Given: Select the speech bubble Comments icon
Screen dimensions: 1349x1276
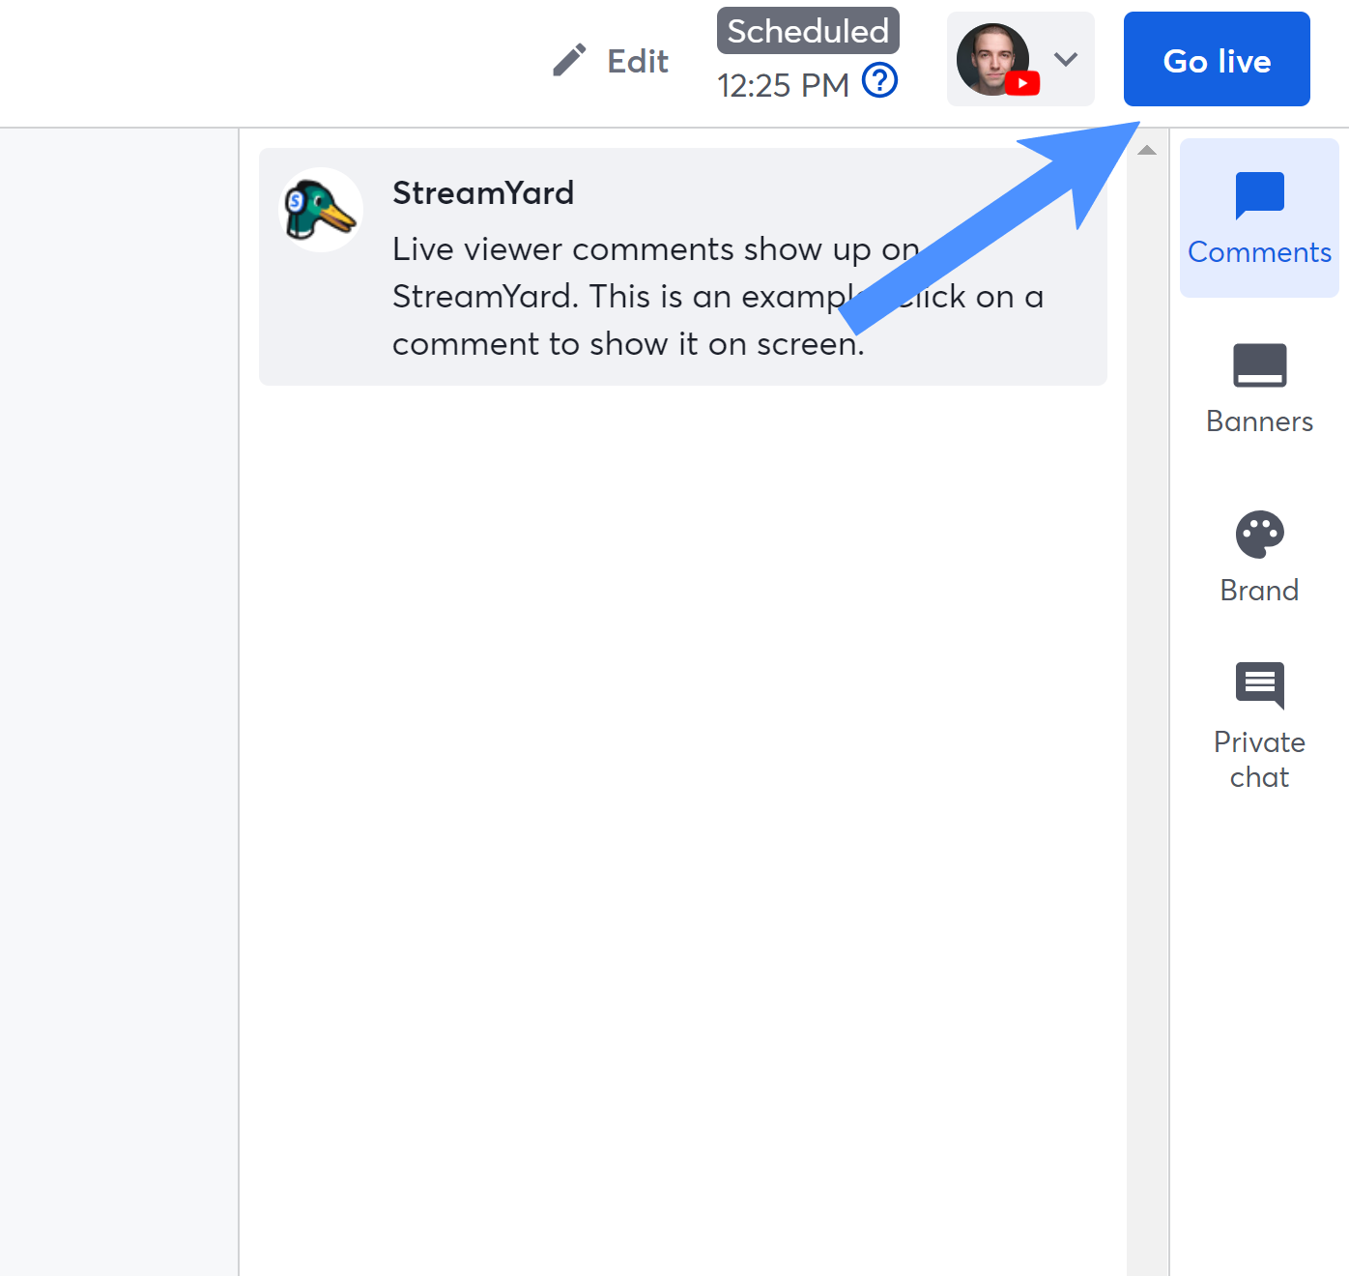Looking at the screenshot, I should click(1258, 193).
